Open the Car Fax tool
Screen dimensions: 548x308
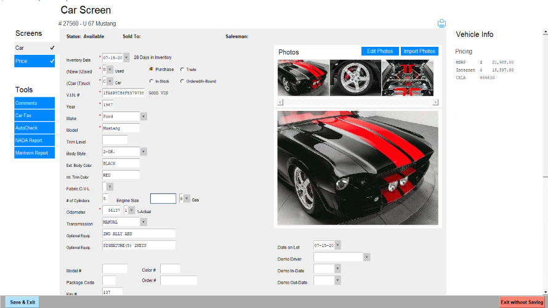coord(34,115)
